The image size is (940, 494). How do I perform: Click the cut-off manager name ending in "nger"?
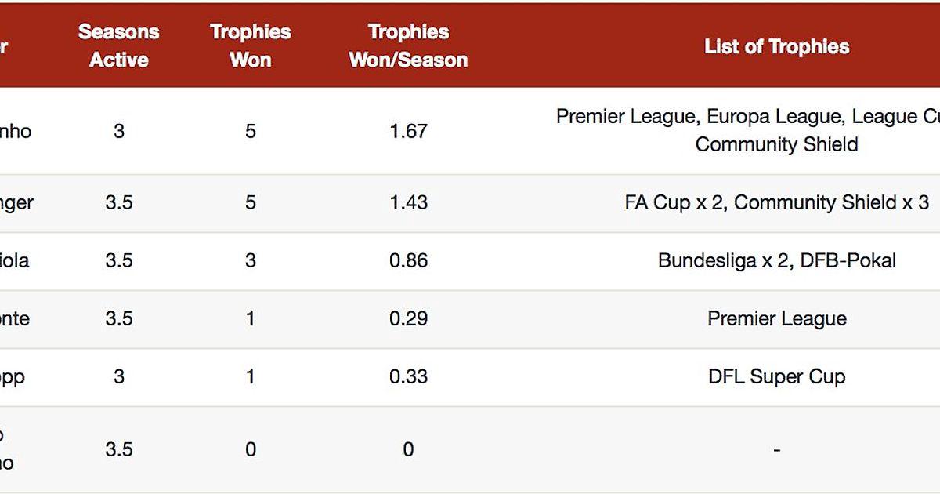pyautogui.click(x=16, y=203)
